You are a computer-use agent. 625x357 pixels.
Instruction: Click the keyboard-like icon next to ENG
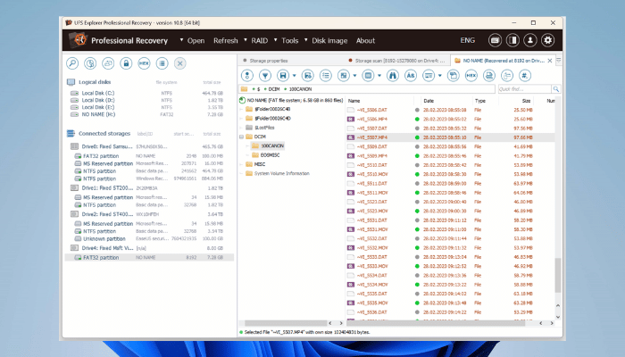pyautogui.click(x=495, y=40)
